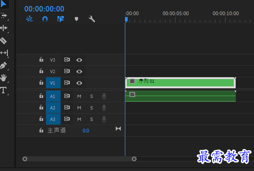254x171 pixels.
Task: Jump to 00:00:05:00 on time ruler
Action: [175, 13]
